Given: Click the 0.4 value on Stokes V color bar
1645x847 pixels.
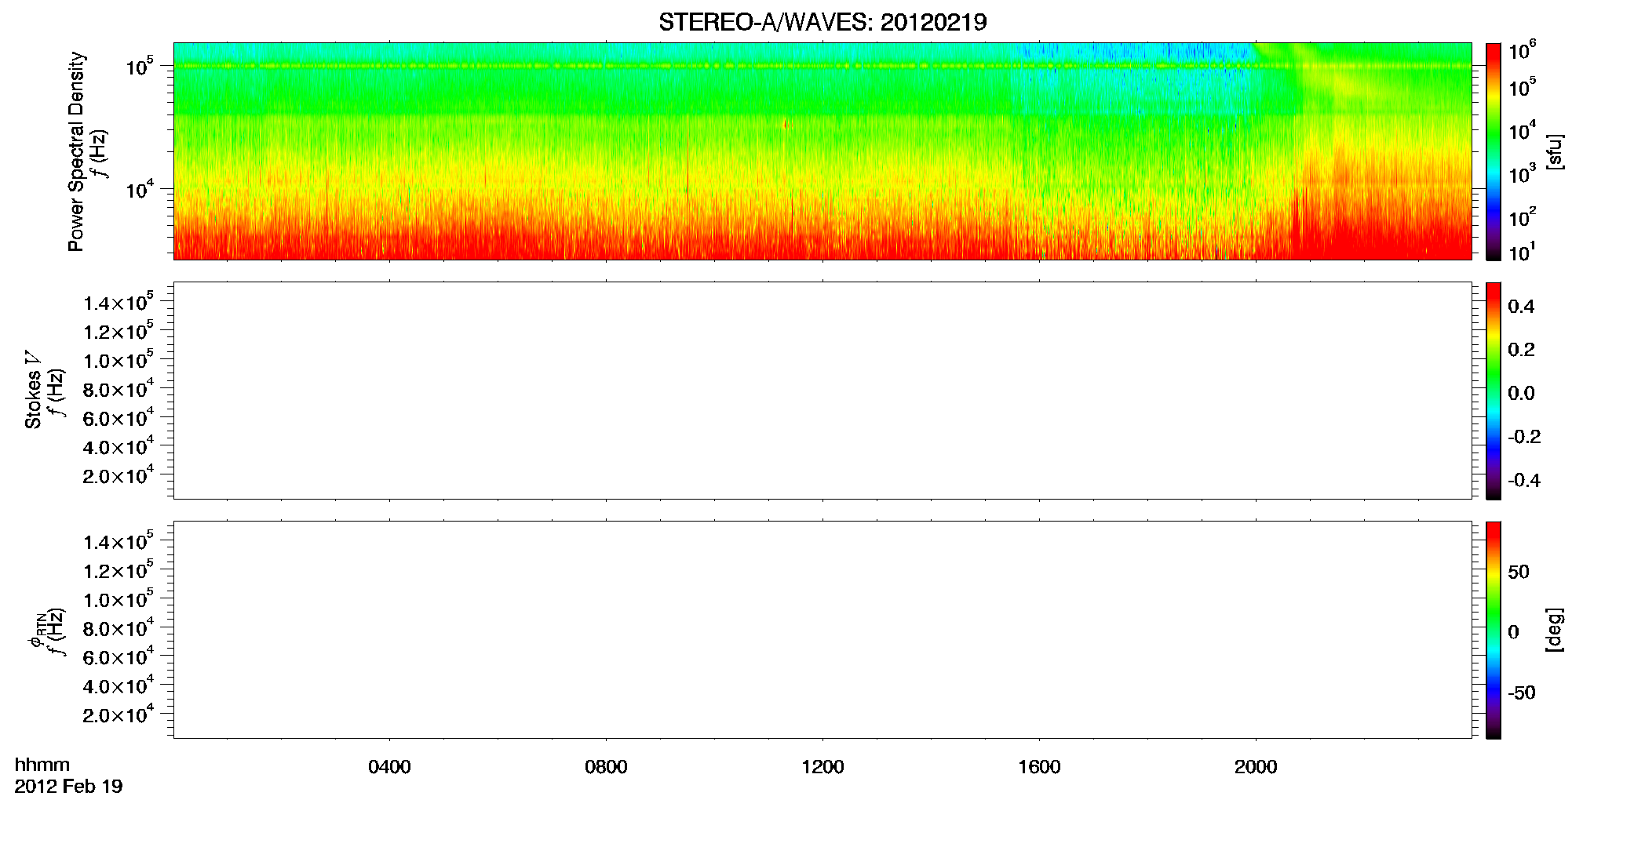Looking at the screenshot, I should 1521,307.
